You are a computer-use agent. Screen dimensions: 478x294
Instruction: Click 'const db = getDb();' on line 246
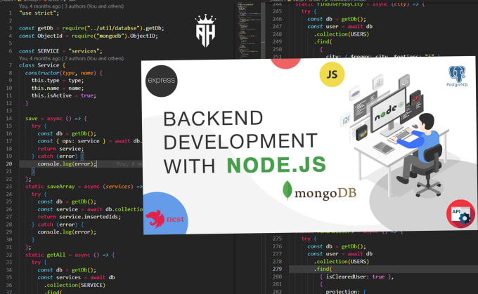point(337,19)
